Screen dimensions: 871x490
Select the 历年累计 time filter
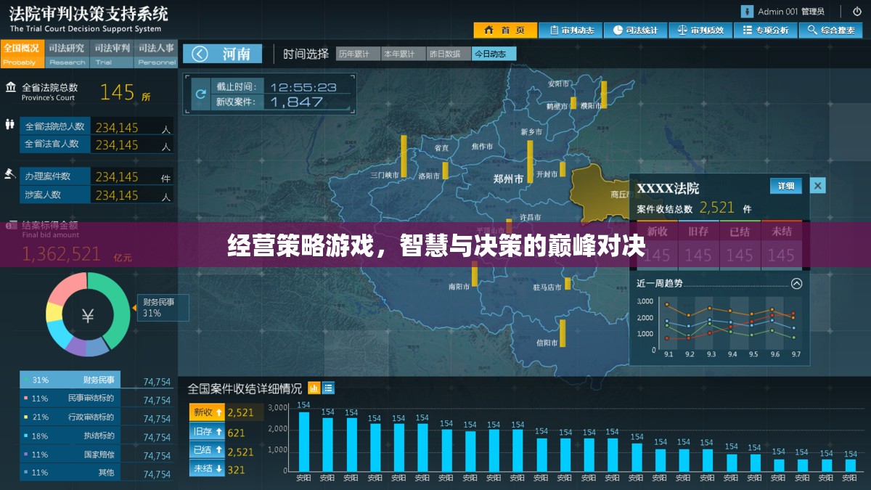click(x=358, y=54)
